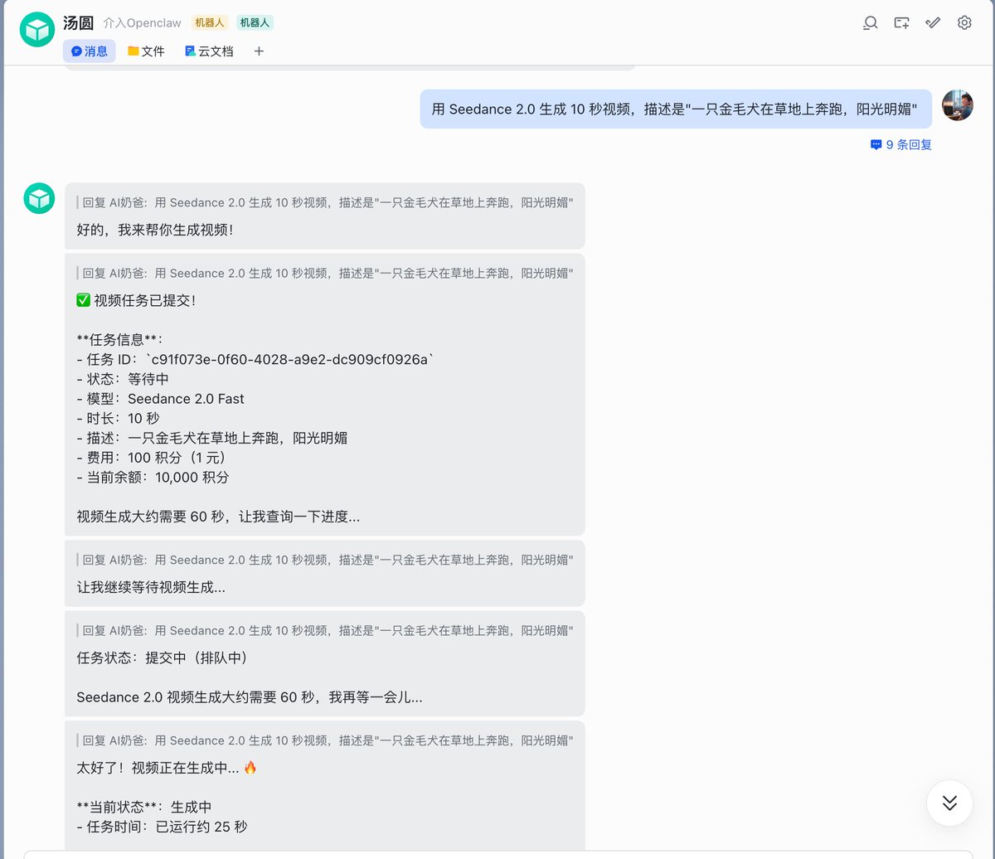Click quoted reply above 太好了！视频正在生成中

coord(325,740)
